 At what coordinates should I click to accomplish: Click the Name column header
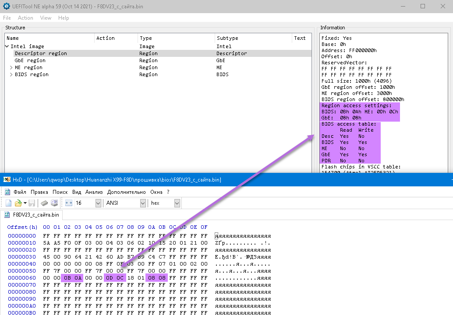point(50,38)
